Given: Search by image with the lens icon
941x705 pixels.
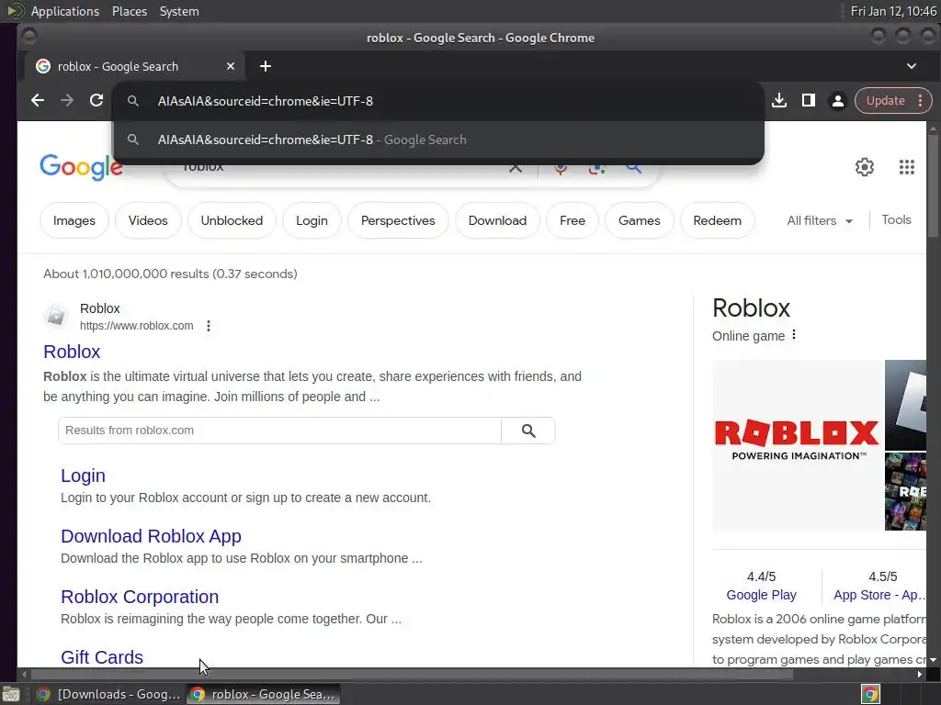Looking at the screenshot, I should click(596, 169).
